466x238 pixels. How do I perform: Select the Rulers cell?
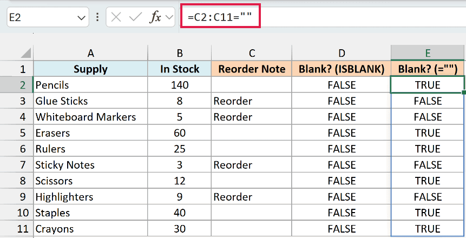tap(90, 149)
